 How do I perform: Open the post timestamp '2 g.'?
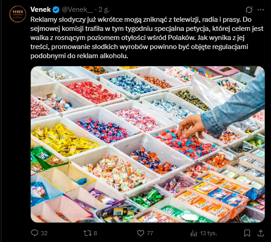coord(104,10)
